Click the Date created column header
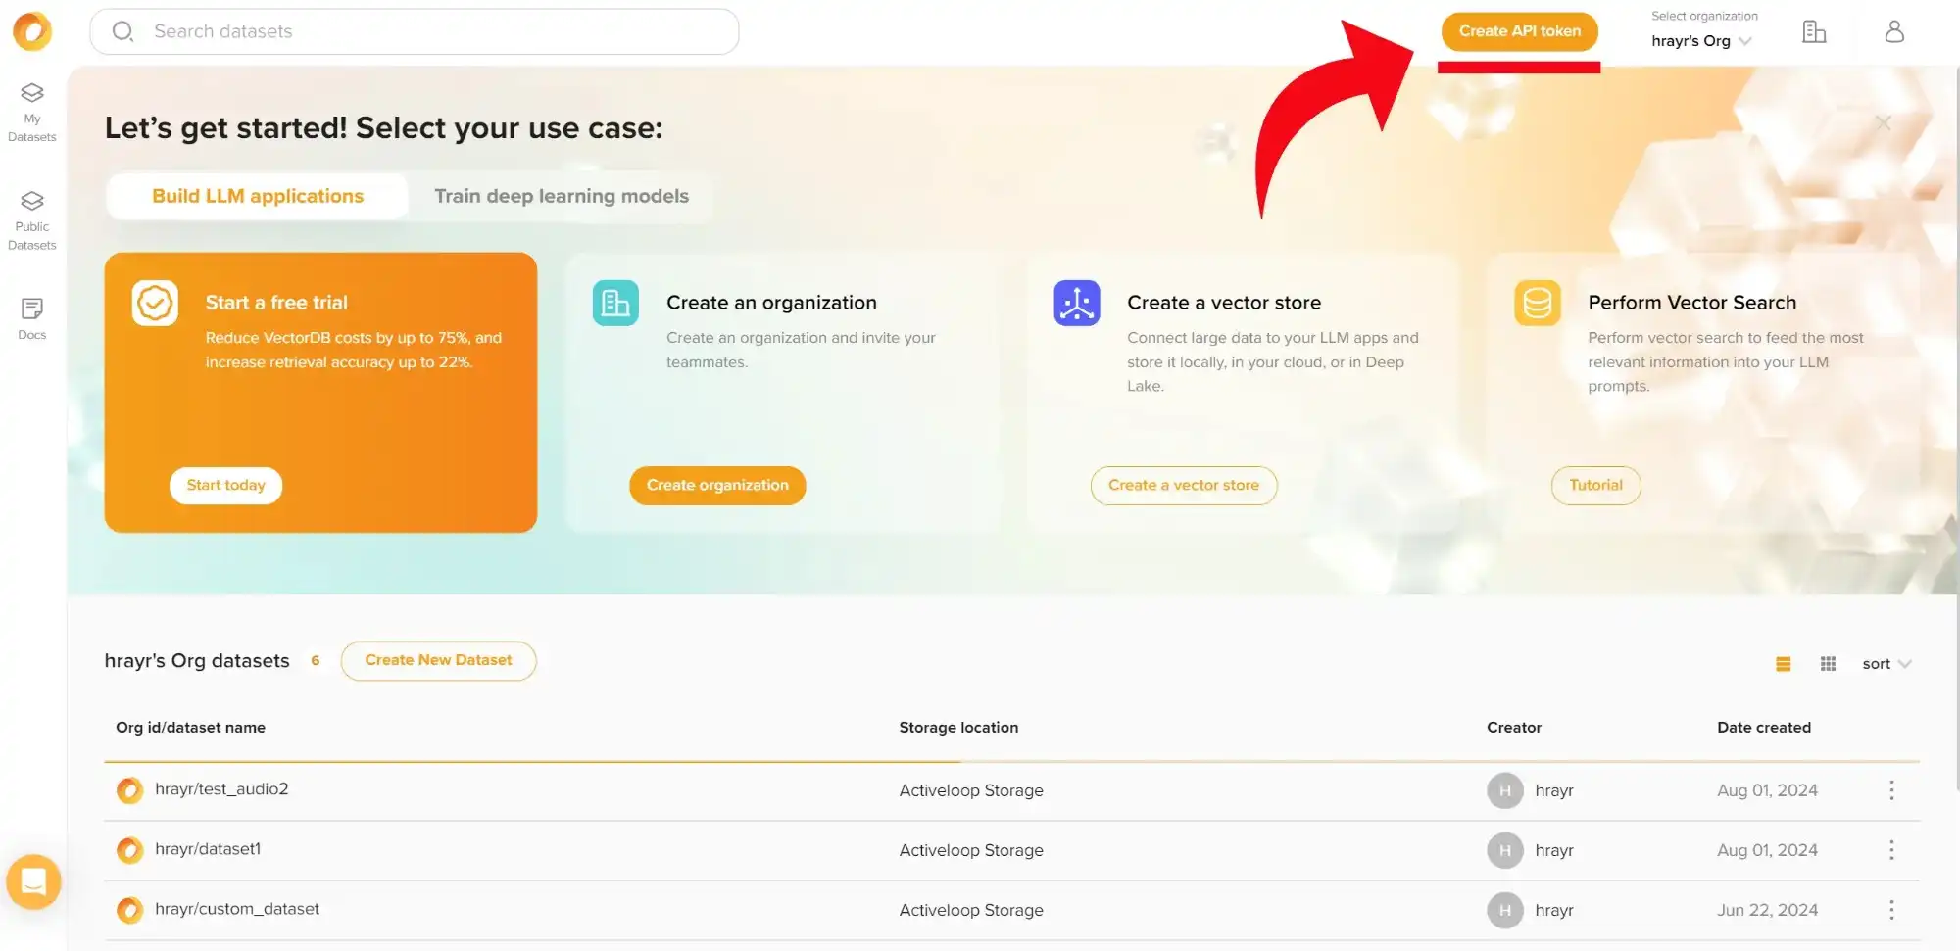 click(1763, 728)
